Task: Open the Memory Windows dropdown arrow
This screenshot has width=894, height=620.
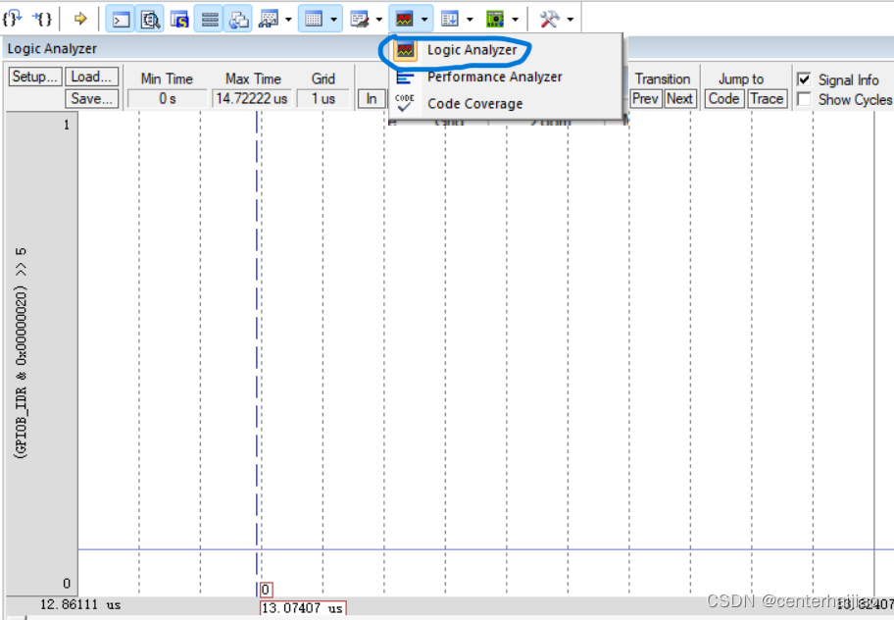Action: (x=333, y=18)
